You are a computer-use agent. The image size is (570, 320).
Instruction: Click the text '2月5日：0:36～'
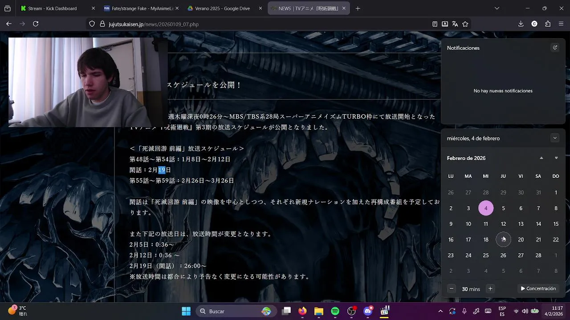tap(152, 244)
